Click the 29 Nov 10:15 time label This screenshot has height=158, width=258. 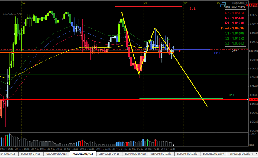168,149
